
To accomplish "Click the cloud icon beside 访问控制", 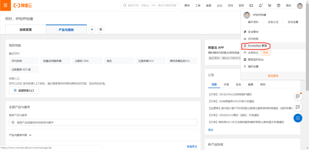I will pos(245,39).
